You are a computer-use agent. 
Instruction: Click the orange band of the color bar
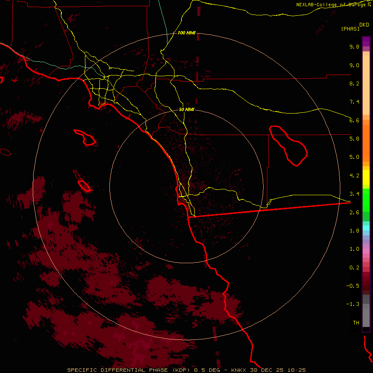click(366, 143)
